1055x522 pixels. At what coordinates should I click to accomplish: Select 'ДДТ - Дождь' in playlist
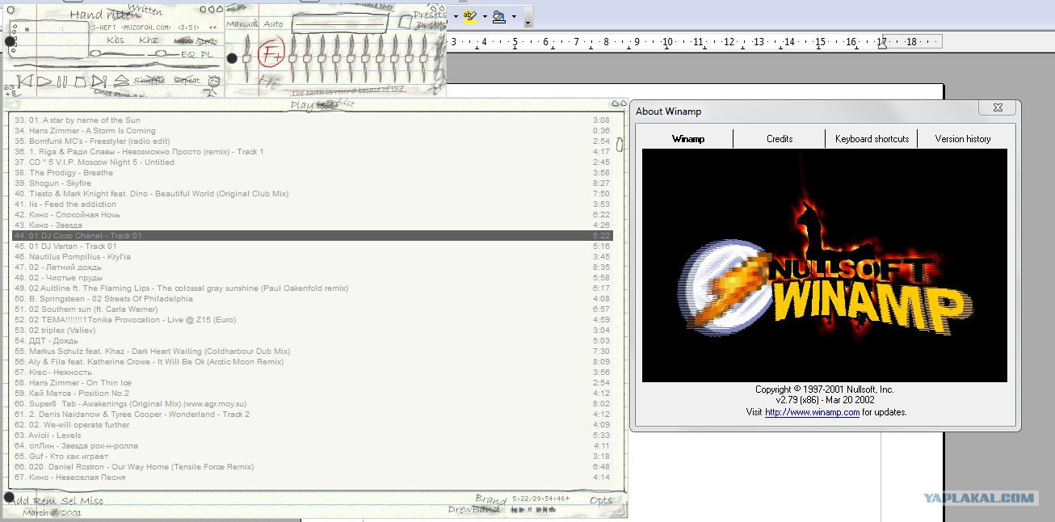coord(312,341)
